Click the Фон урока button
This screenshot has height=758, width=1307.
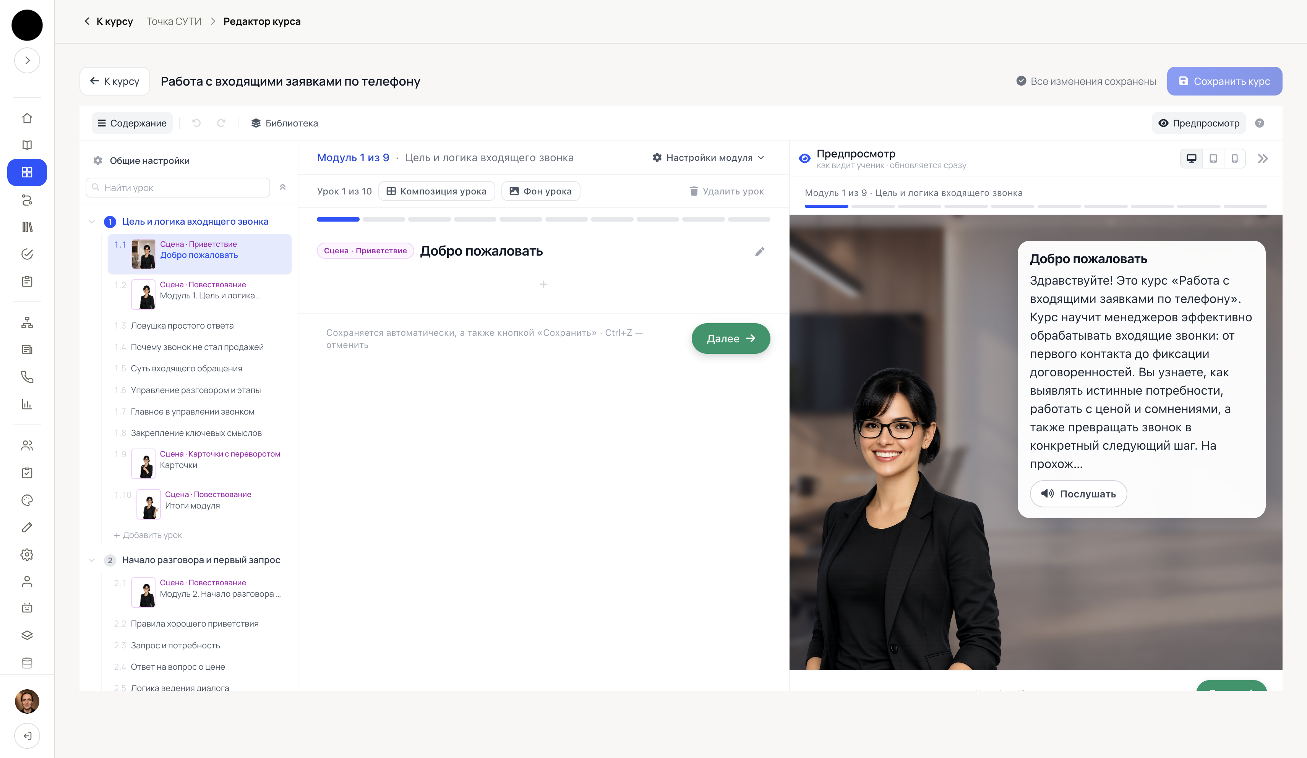point(540,191)
